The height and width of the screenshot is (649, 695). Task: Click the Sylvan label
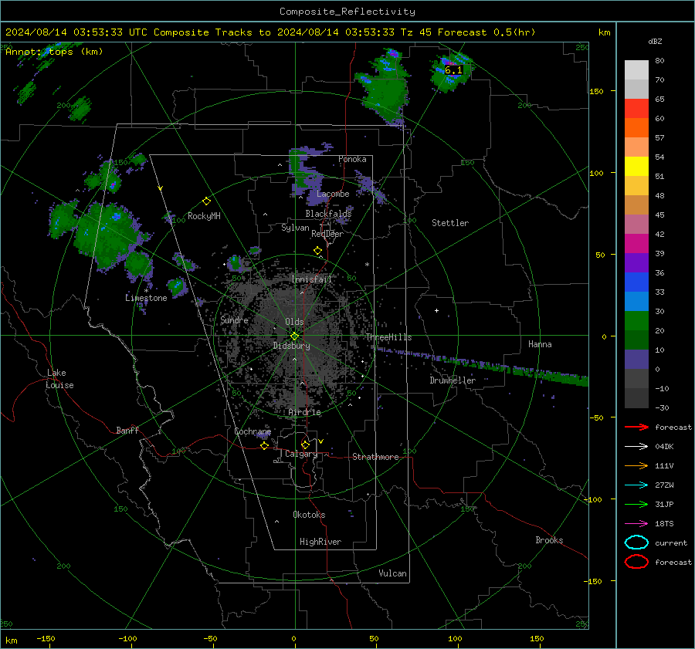295,228
